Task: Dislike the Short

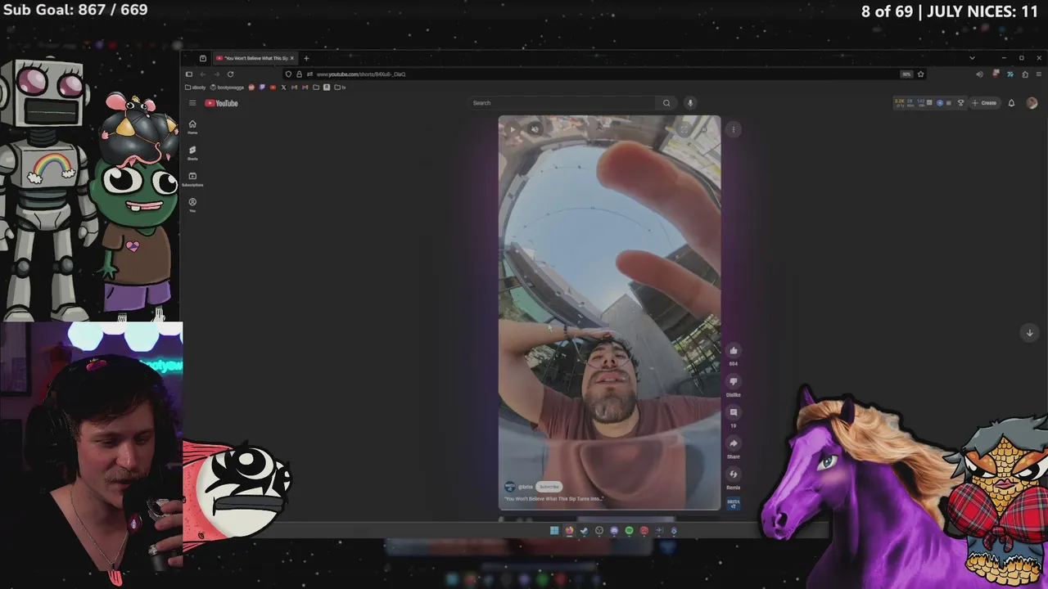Action: click(734, 383)
